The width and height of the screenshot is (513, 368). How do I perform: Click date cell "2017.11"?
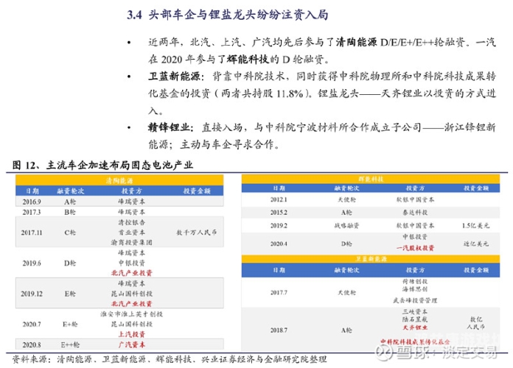[x=32, y=233]
